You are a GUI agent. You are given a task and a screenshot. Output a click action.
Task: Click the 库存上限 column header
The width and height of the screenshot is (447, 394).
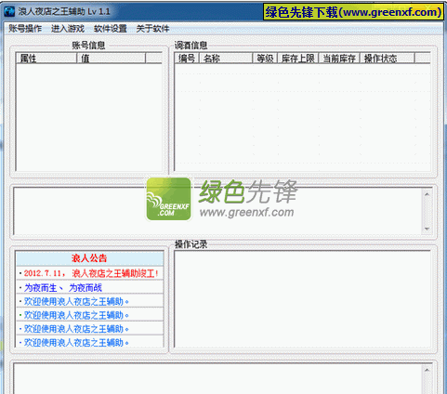pos(298,59)
